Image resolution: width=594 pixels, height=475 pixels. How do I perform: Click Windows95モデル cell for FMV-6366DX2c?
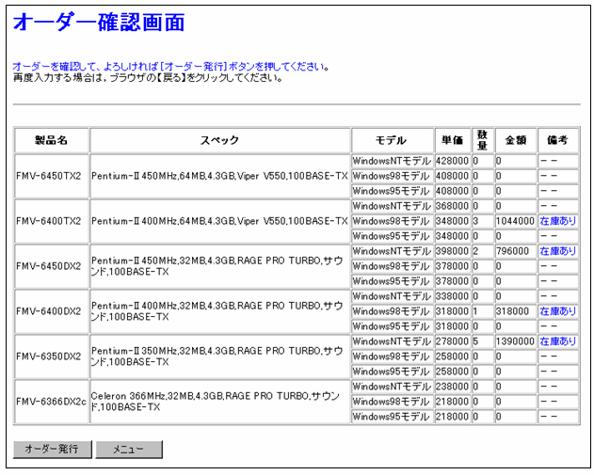tap(393, 417)
